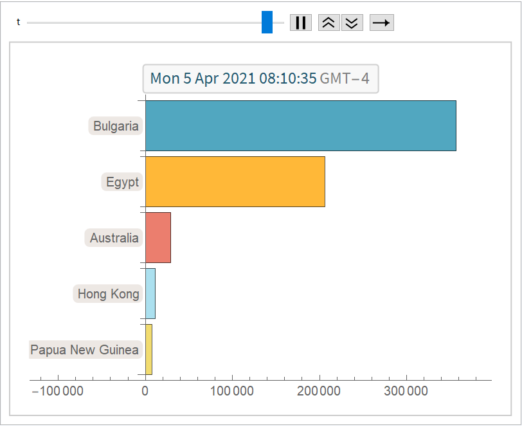The height and width of the screenshot is (427, 522).
Task: Click the Hong Kong axis label
Action: [108, 294]
